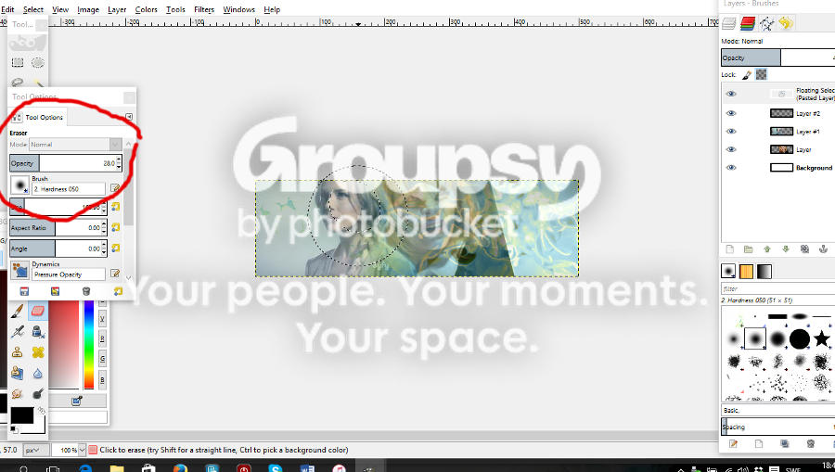
Task: Save tool options preset
Action: [24, 291]
